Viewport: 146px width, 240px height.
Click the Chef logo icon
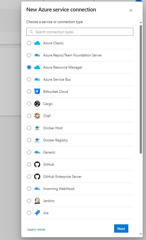point(37,116)
